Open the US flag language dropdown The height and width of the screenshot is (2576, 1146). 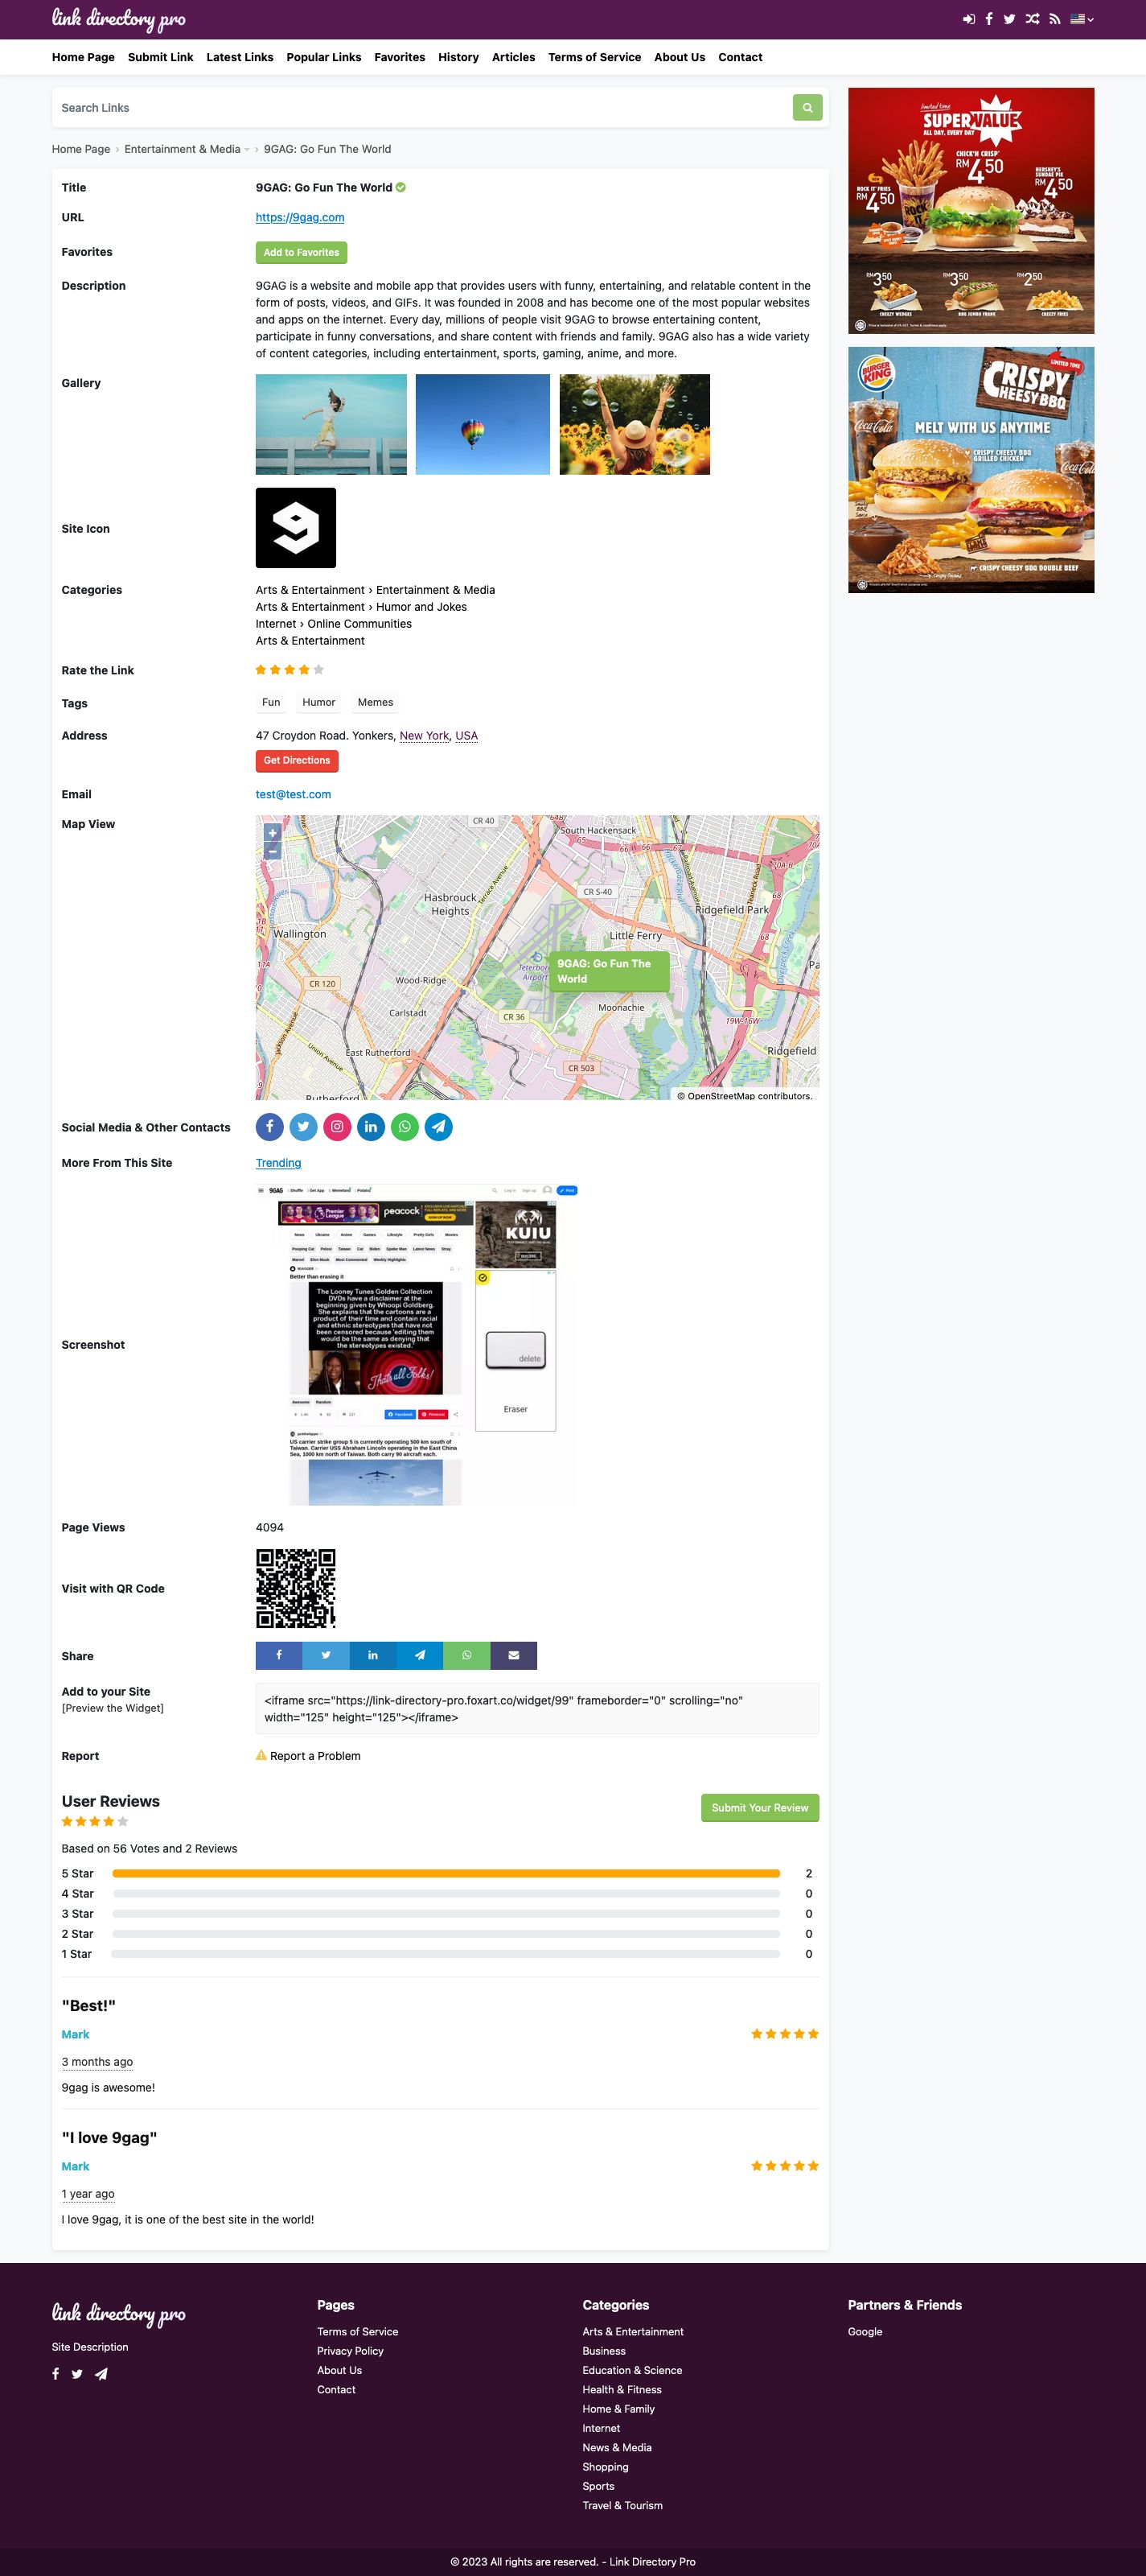pyautogui.click(x=1081, y=19)
